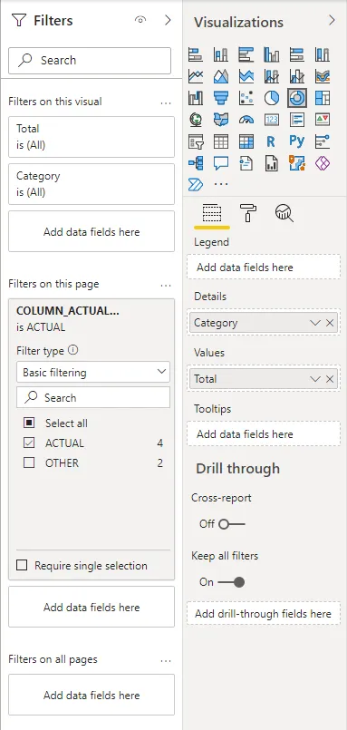
Task: Insert a Slicer visual
Action: pyautogui.click(x=196, y=141)
